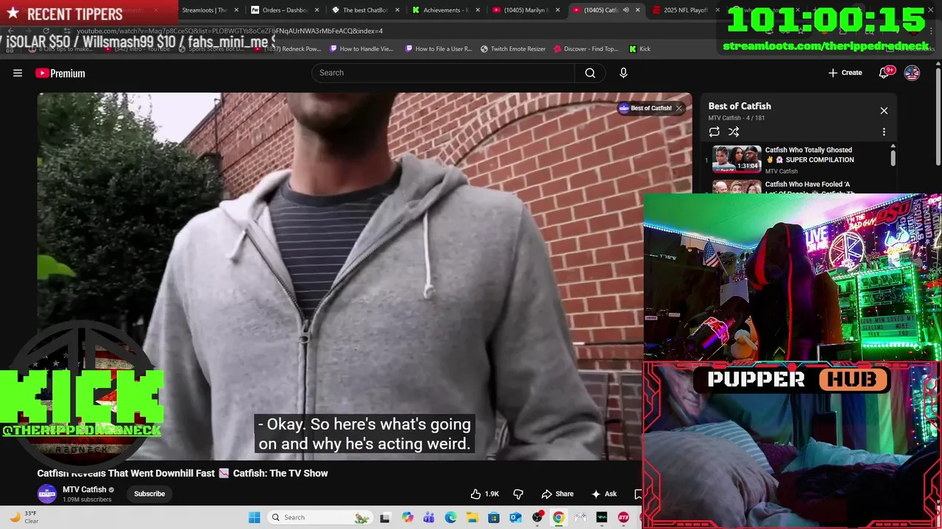Dislike this video
942x529 pixels.
click(x=518, y=494)
